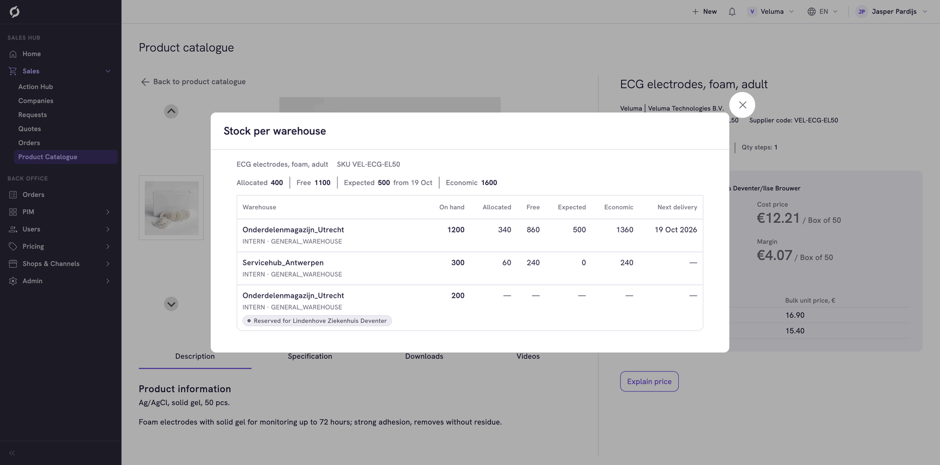
Task: Click the Servicehub_Antwerpen warehouse row
Action: (470, 268)
